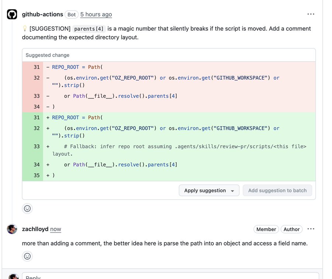Open the github-actions username link
Image resolution: width=332 pixels, height=279 pixels.
[42, 14]
